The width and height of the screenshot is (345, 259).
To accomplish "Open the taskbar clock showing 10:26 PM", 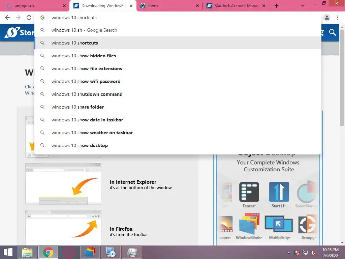I will click(330, 253).
